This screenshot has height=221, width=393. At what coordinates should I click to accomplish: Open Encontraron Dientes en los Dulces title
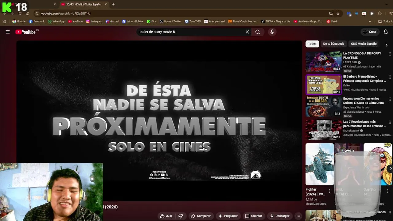pos(364,101)
